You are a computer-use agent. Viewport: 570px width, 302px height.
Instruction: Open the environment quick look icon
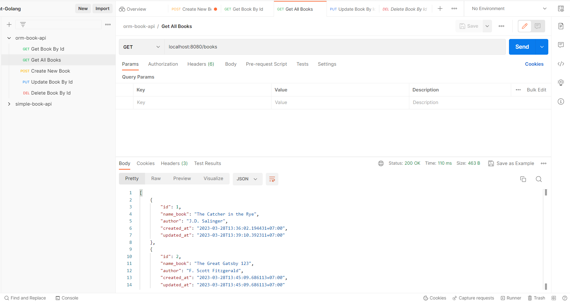(561, 9)
